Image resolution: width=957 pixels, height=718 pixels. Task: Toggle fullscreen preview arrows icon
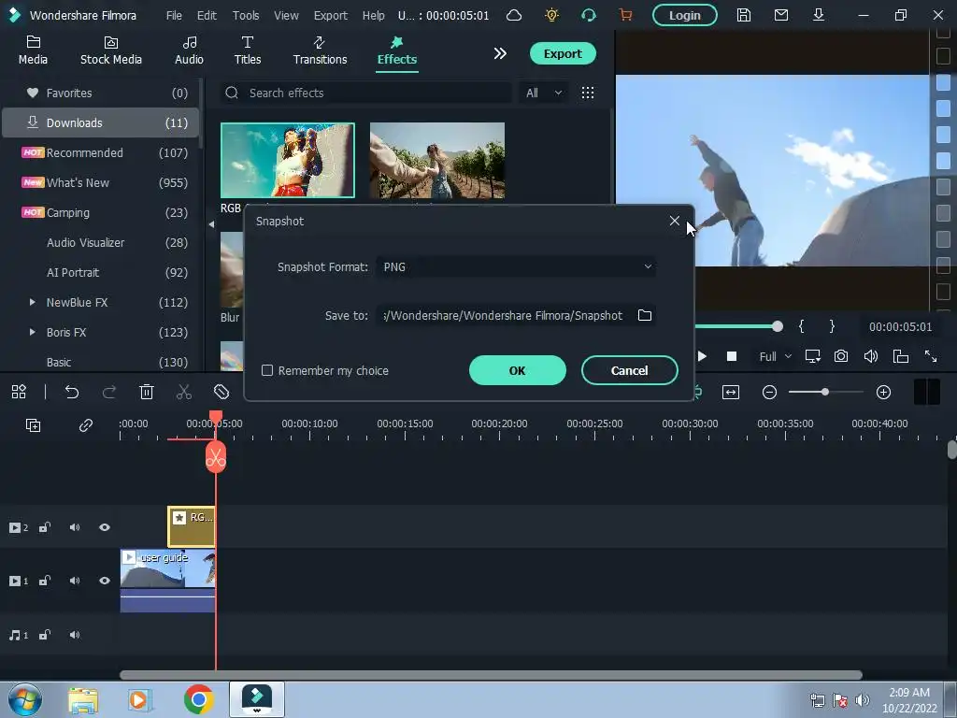pyautogui.click(x=930, y=356)
